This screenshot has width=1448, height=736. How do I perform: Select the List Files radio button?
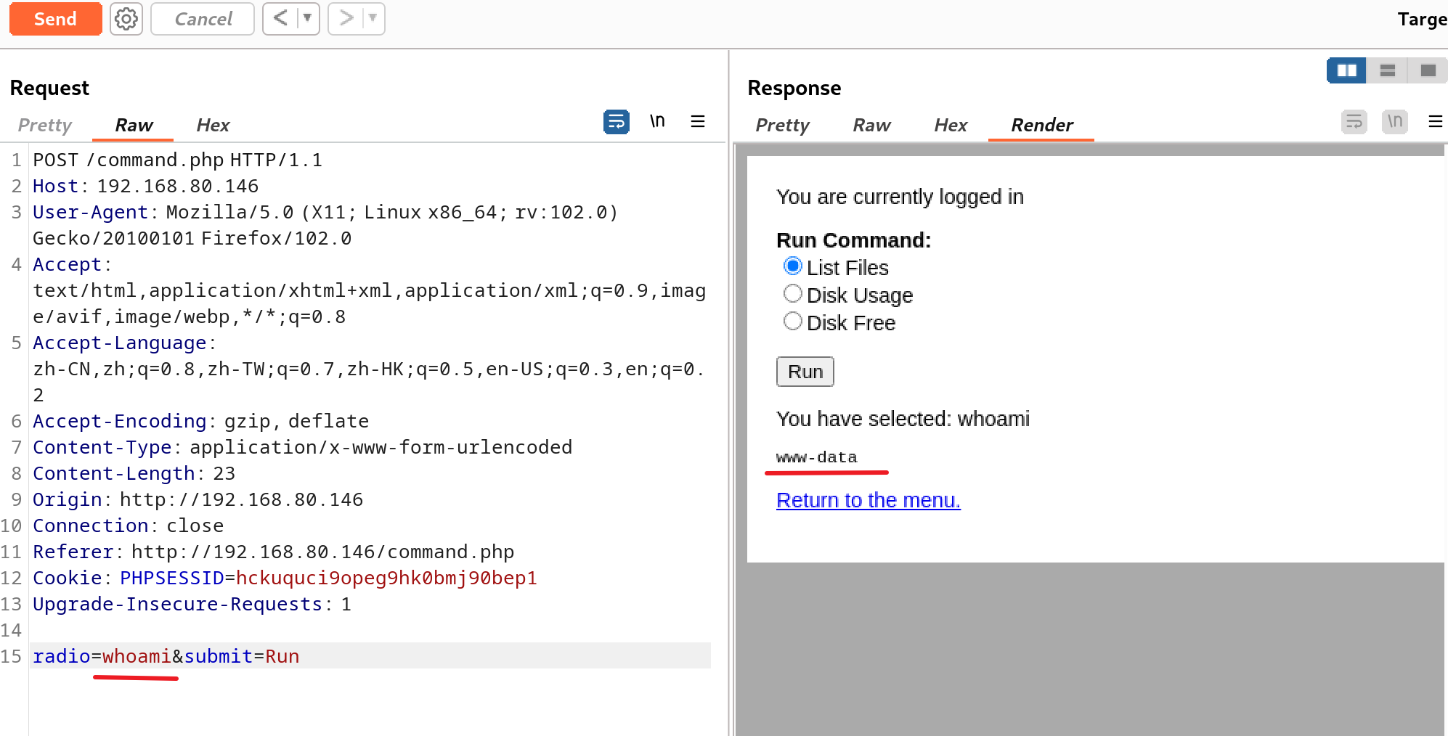(793, 266)
